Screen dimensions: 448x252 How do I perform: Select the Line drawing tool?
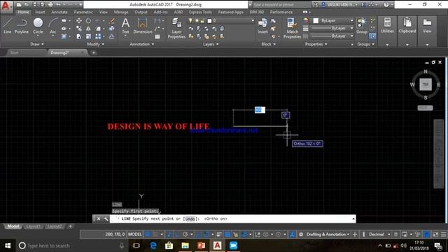(7, 26)
